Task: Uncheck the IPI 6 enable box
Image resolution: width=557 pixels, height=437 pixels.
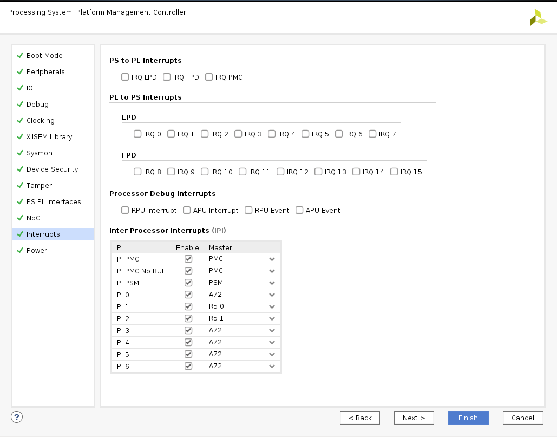Action: point(188,366)
